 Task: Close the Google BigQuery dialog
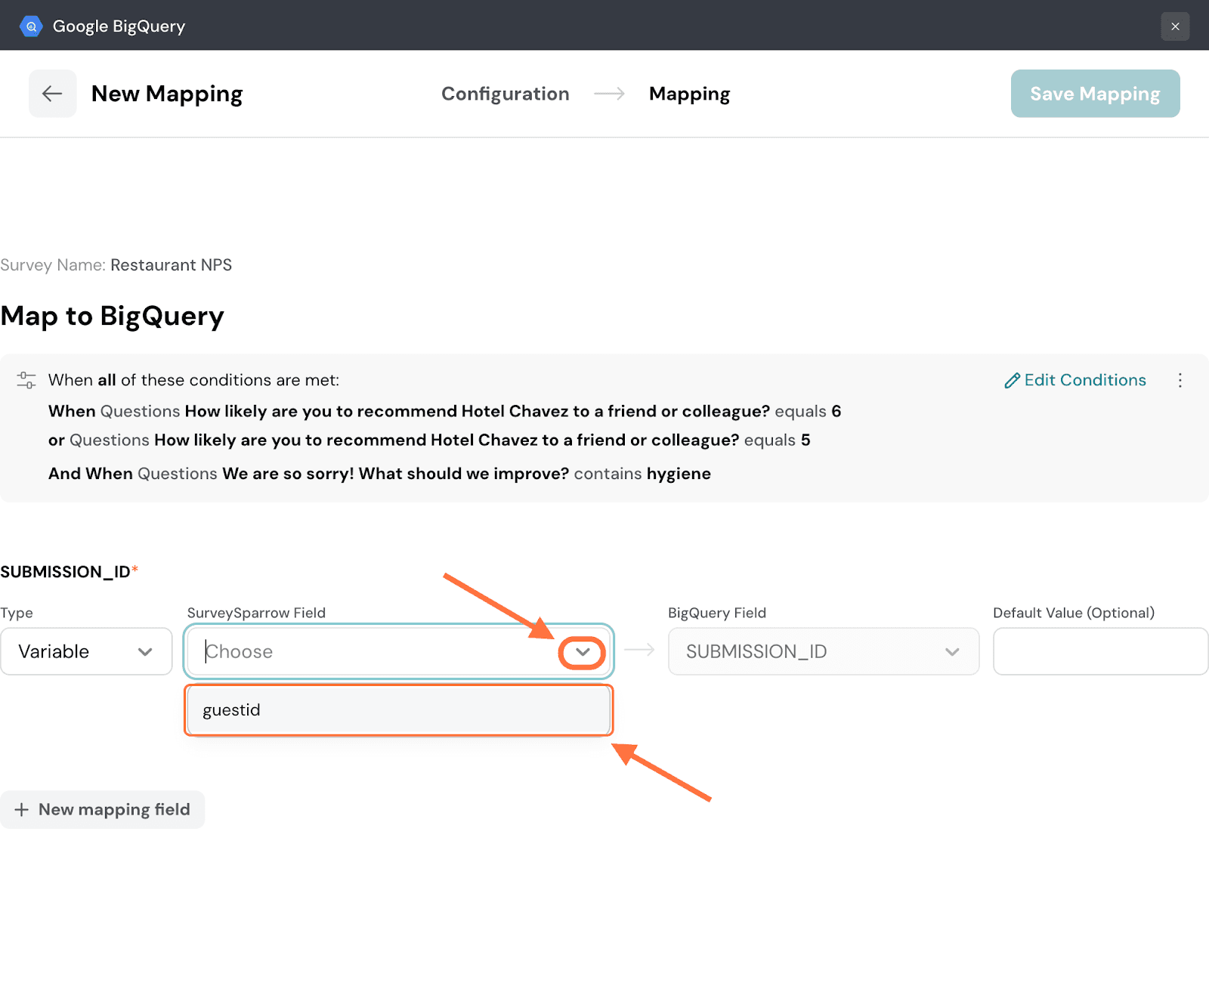[x=1175, y=26]
